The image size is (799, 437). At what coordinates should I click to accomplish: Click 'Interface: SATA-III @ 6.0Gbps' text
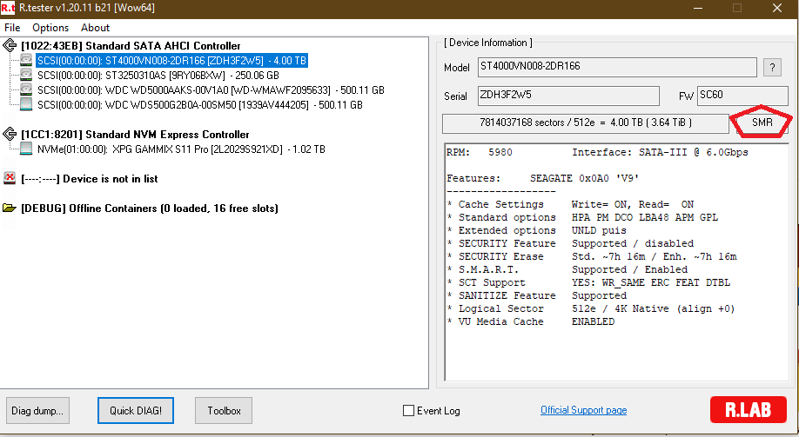pos(660,152)
